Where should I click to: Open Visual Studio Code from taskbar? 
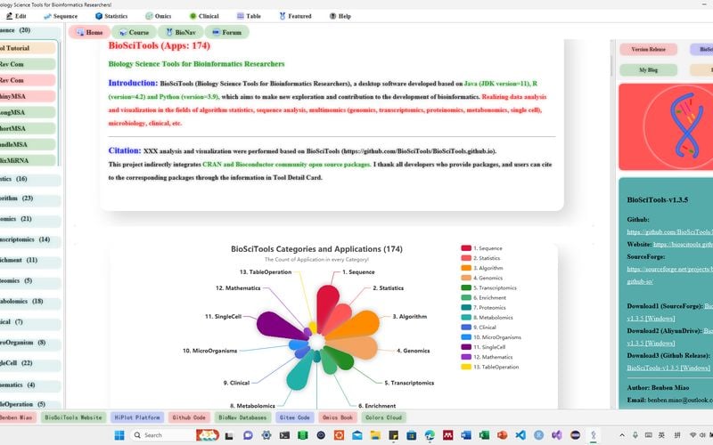tap(520, 435)
